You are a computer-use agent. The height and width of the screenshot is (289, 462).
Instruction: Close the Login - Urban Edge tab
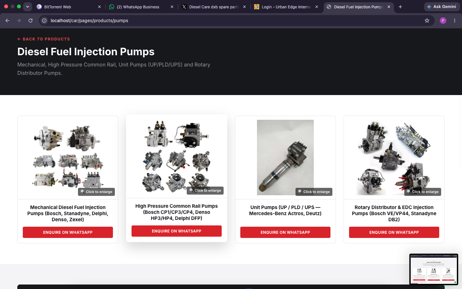[x=317, y=7]
